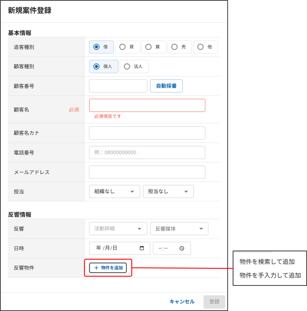Choose 物件を検索して追加 menu entry
This screenshot has width=307, height=311.
click(267, 262)
